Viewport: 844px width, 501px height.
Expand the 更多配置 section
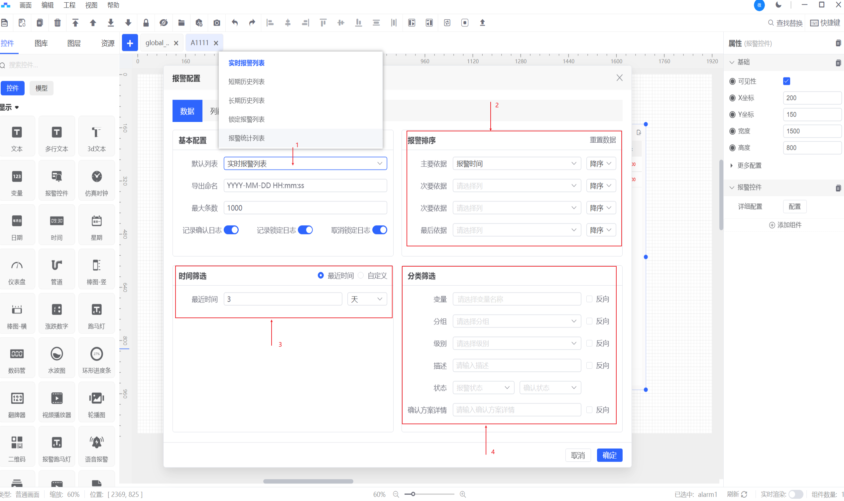pyautogui.click(x=749, y=166)
